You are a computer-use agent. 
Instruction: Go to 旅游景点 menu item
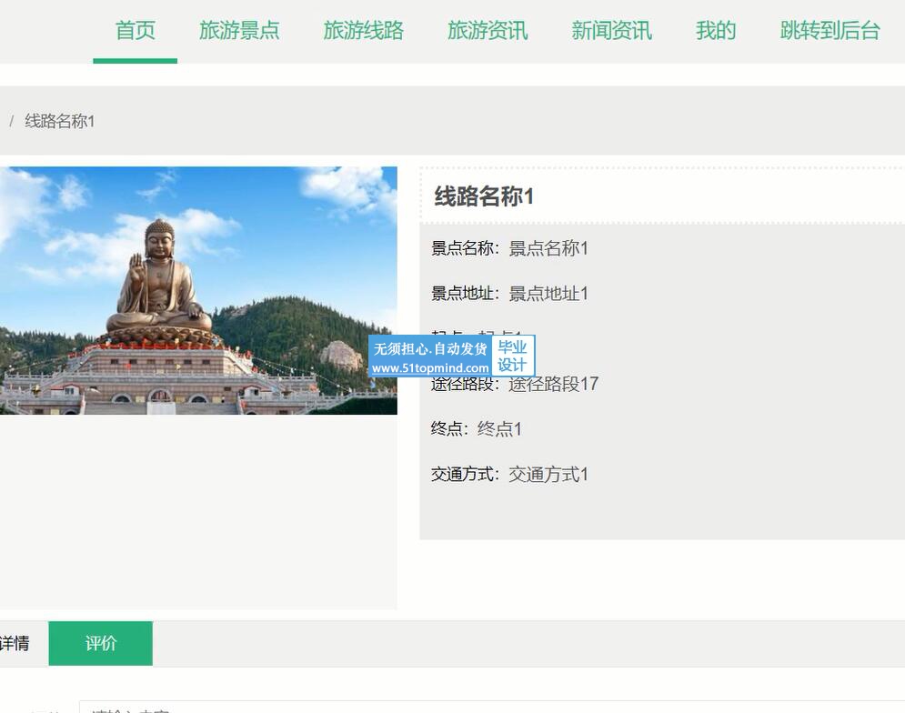pos(239,31)
